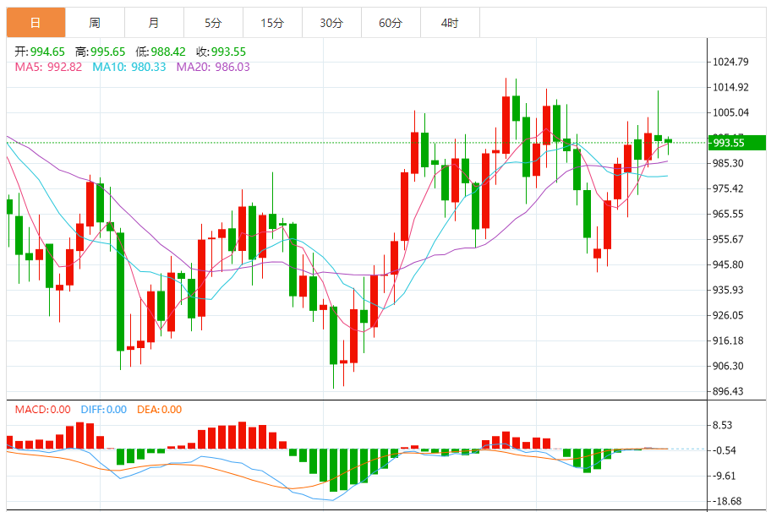Click the 收:993.55 close price value

coord(221,52)
